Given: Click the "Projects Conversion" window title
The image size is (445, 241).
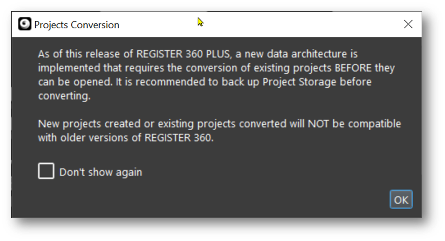Looking at the screenshot, I should 77,25.
